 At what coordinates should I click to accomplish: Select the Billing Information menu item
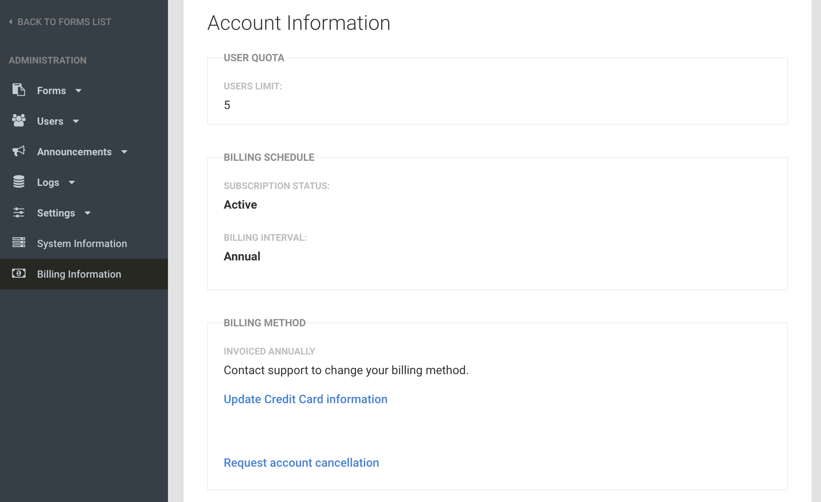pos(79,274)
